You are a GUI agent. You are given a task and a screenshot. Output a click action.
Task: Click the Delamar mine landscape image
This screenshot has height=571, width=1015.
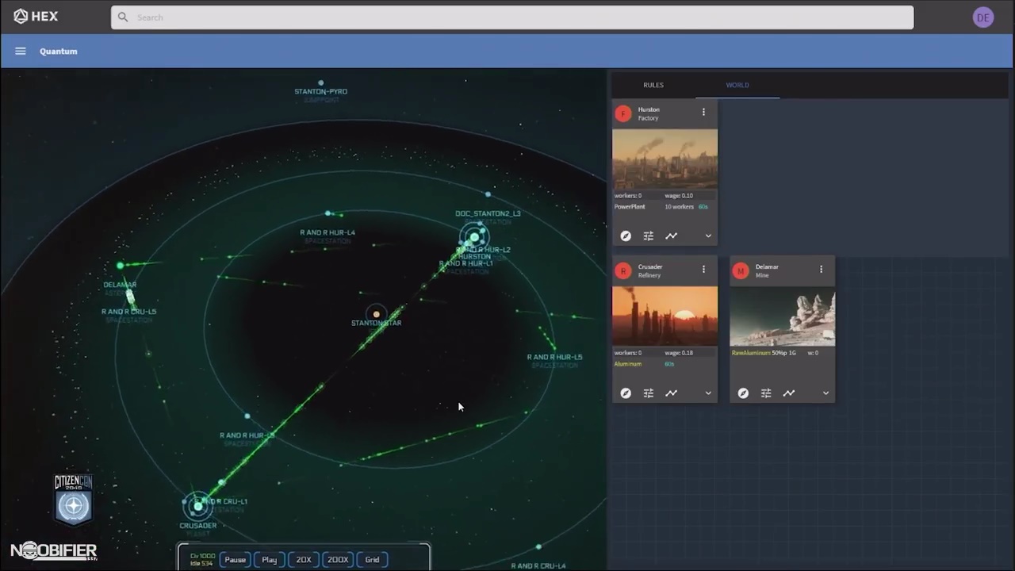coord(783,316)
